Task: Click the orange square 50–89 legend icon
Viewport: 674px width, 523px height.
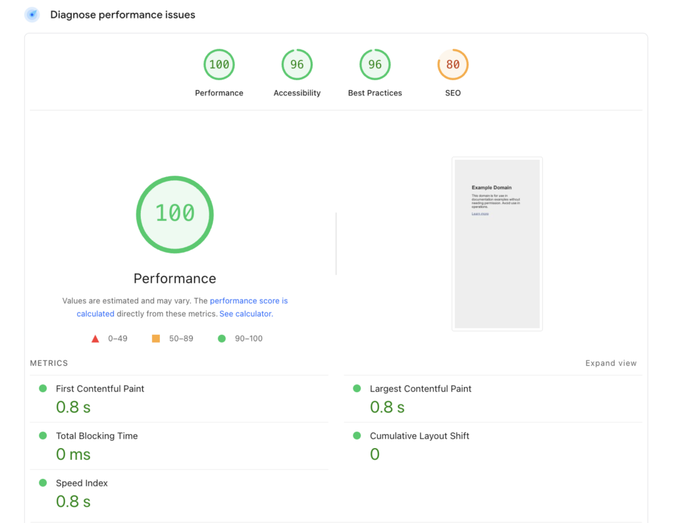Action: 156,339
